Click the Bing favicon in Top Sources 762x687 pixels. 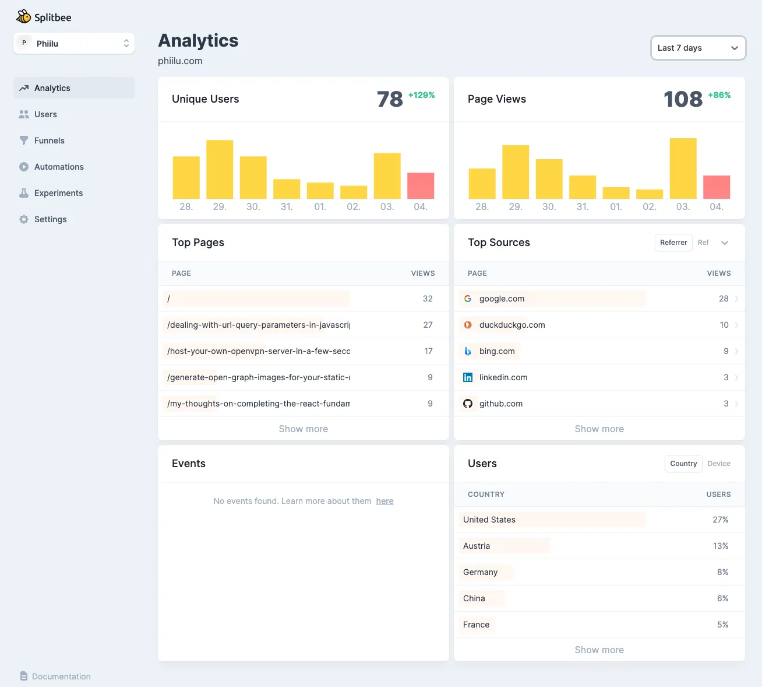point(468,351)
